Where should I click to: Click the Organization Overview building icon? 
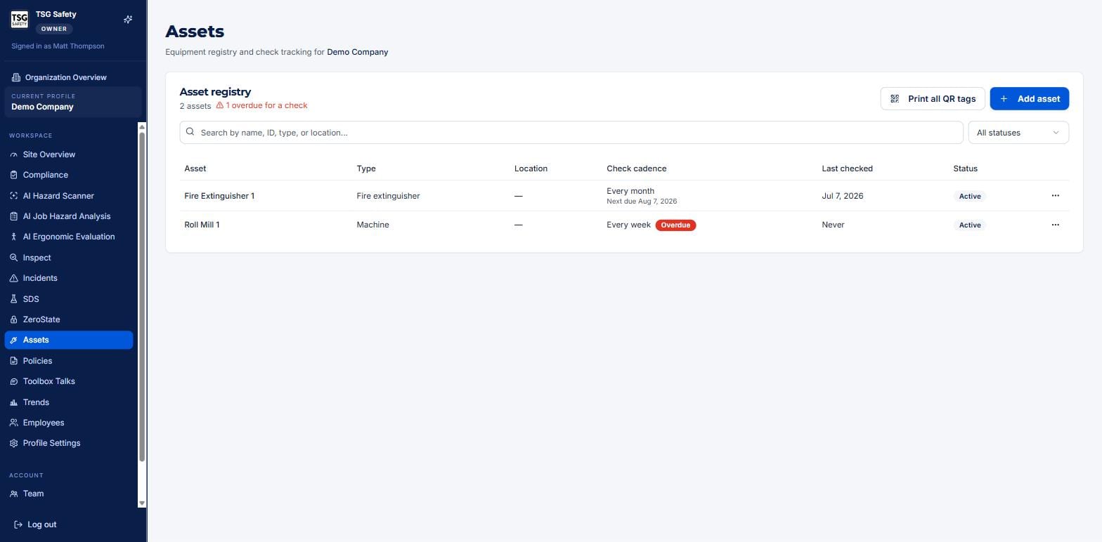point(16,77)
